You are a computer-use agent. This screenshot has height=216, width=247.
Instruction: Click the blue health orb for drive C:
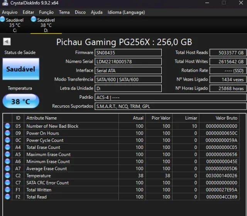coord(2,19)
